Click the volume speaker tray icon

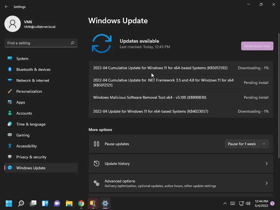248,203
